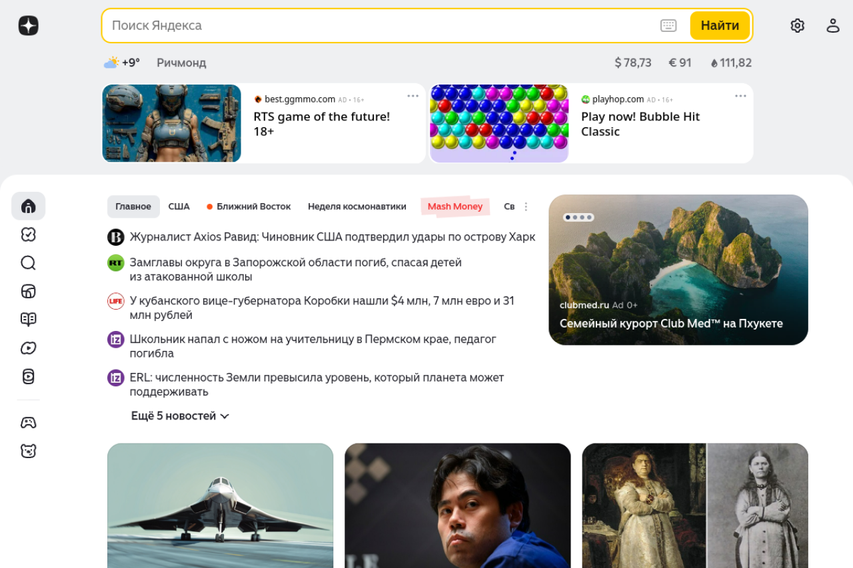Image resolution: width=853 pixels, height=568 pixels.
Task: Open the three-dot menu on Bubble Hit ad
Action: [740, 96]
